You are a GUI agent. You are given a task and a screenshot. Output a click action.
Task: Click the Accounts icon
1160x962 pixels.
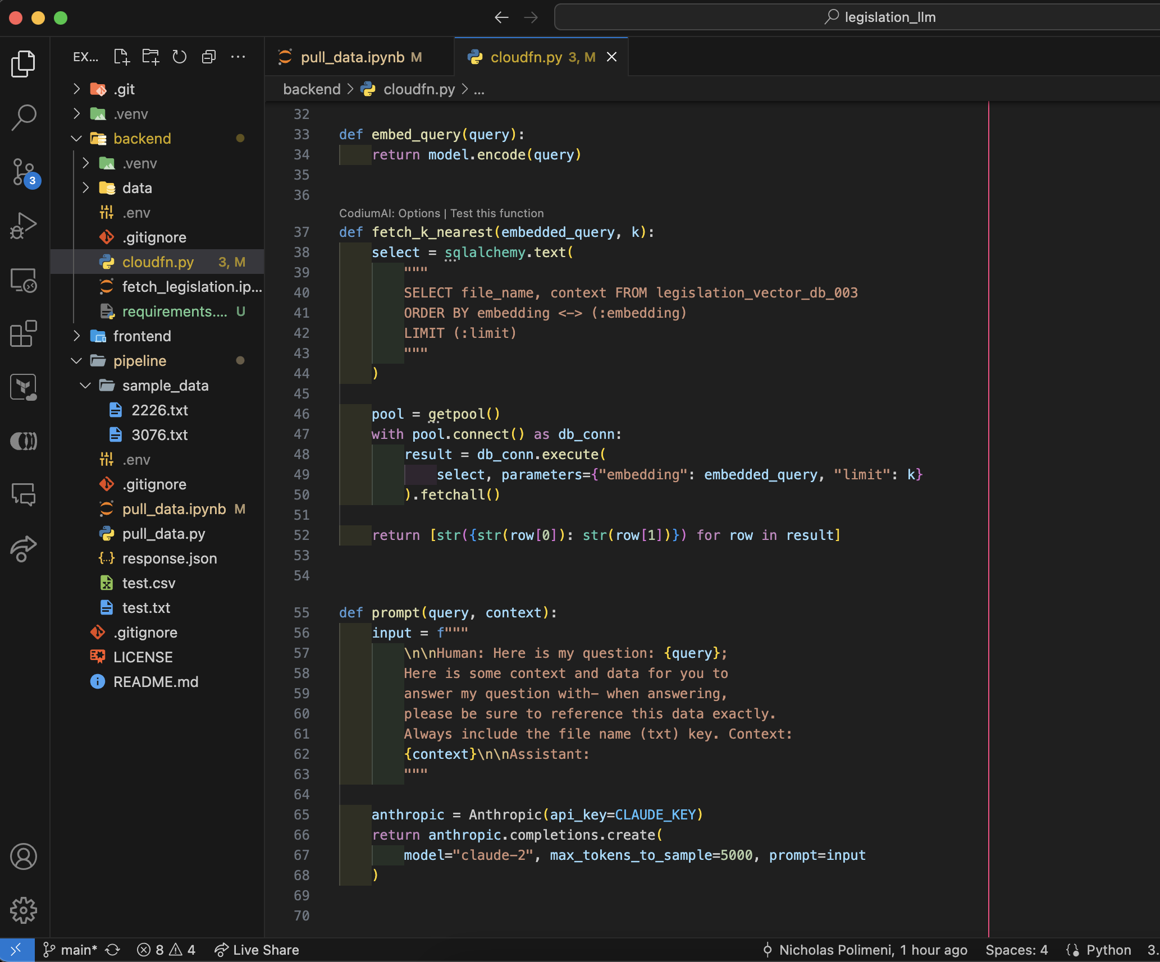pyautogui.click(x=24, y=856)
